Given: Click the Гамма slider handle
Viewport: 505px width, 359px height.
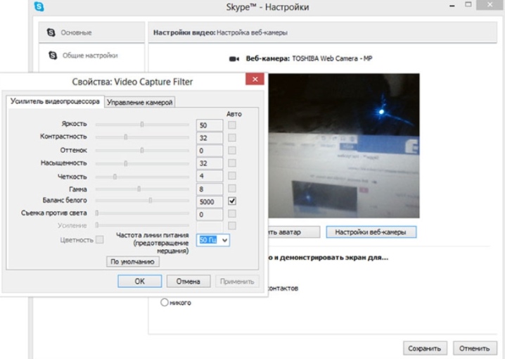Looking at the screenshot, I should 139,189.
